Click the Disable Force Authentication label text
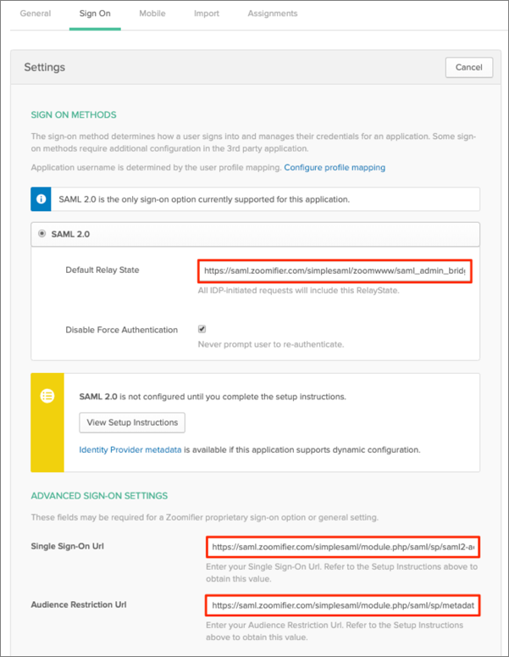Image resolution: width=509 pixels, height=657 pixels. [x=122, y=330]
